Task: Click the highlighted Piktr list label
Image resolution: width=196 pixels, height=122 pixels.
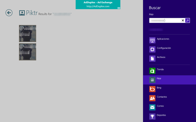Action: [159, 78]
